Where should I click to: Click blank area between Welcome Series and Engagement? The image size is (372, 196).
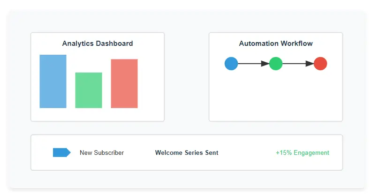[x=247, y=152]
